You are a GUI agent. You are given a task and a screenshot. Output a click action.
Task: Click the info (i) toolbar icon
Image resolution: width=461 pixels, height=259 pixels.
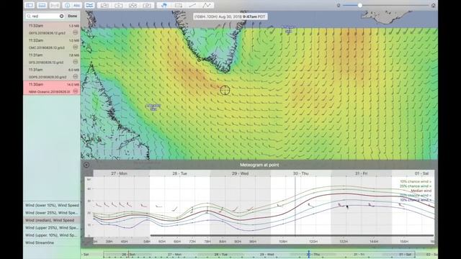click(67, 5)
